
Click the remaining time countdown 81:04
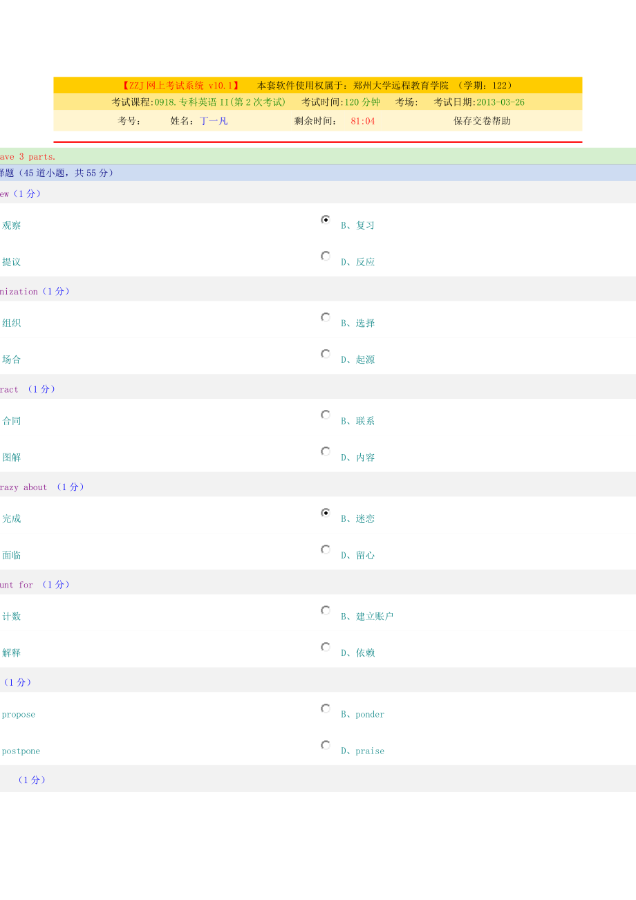[x=363, y=121]
